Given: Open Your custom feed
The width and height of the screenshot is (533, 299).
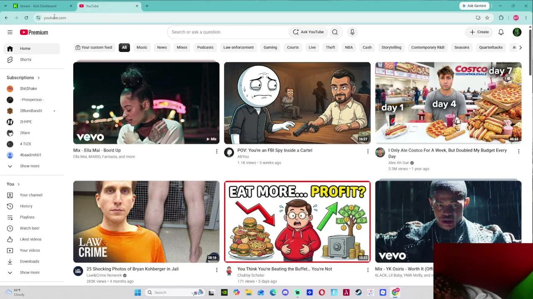Looking at the screenshot, I should [x=94, y=47].
